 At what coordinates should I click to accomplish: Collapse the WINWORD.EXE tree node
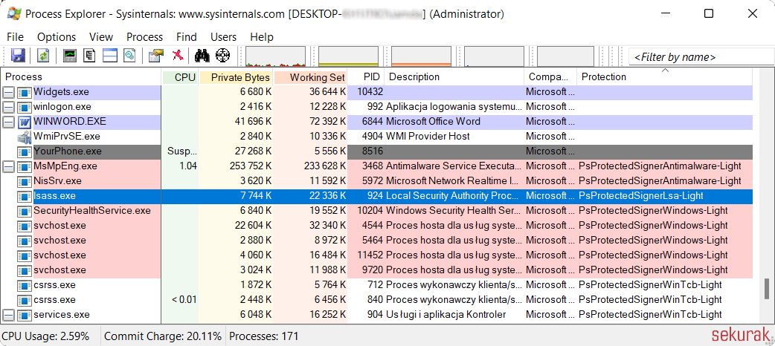pyautogui.click(x=9, y=122)
